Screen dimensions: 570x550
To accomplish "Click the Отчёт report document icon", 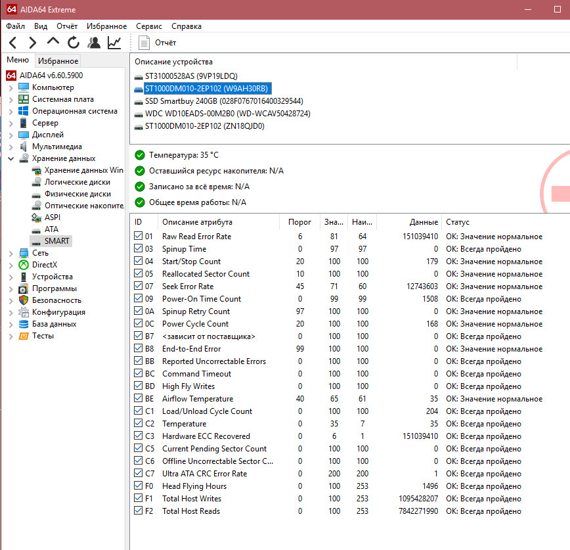I will tap(144, 43).
